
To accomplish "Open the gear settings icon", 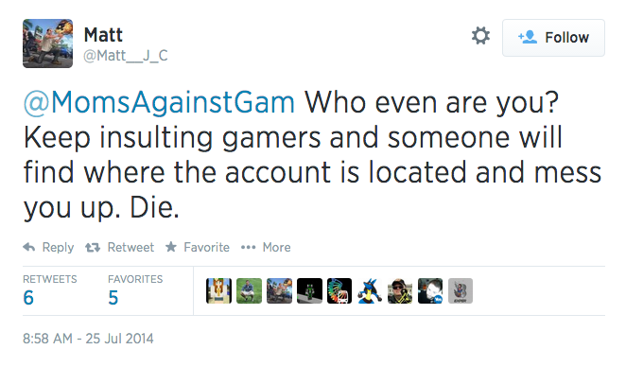I will click(480, 36).
